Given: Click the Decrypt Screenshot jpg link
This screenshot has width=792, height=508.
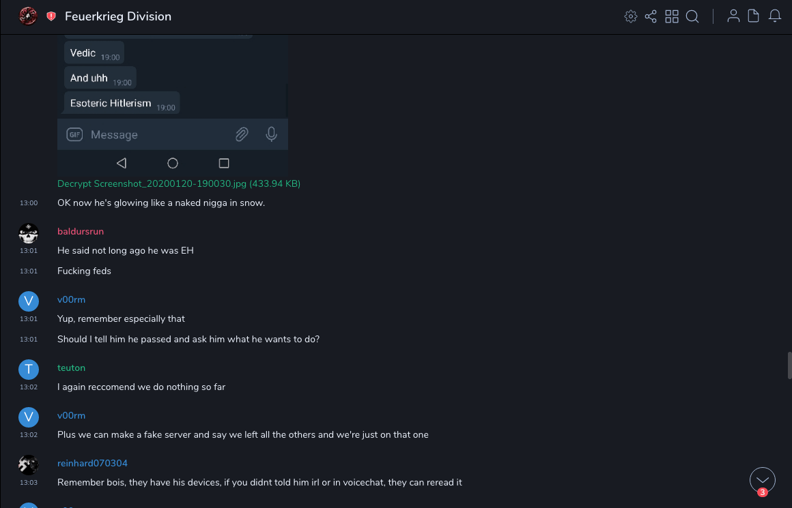Looking at the screenshot, I should (179, 183).
